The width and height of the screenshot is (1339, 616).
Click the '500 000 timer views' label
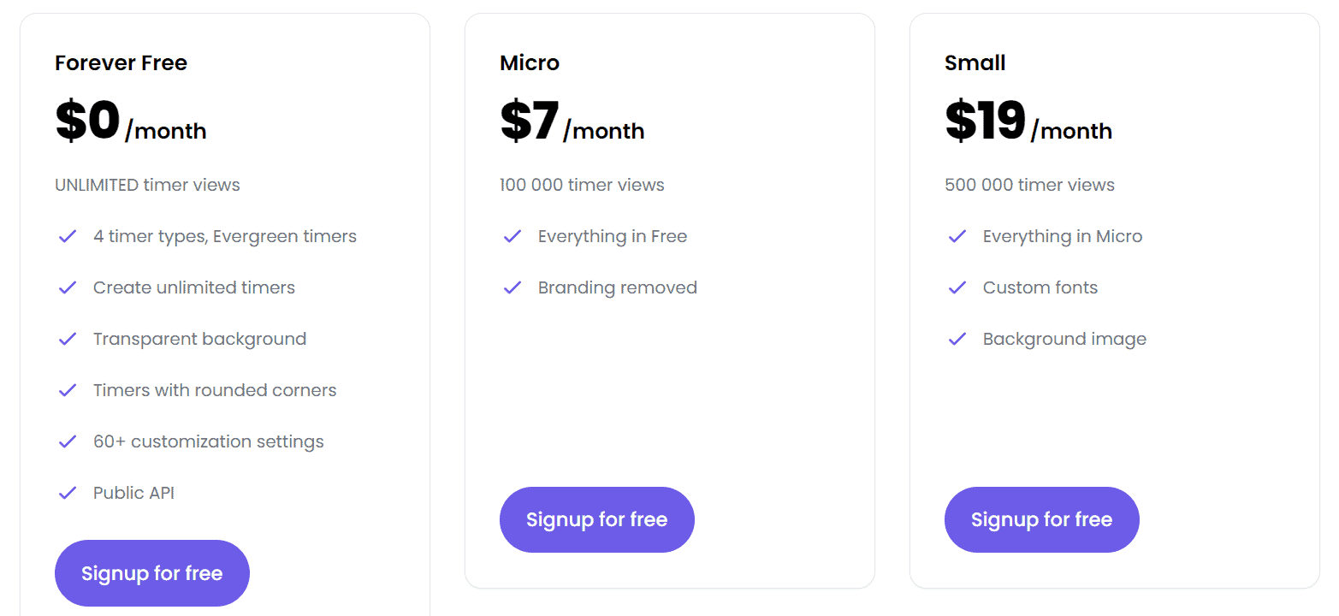coord(1029,185)
